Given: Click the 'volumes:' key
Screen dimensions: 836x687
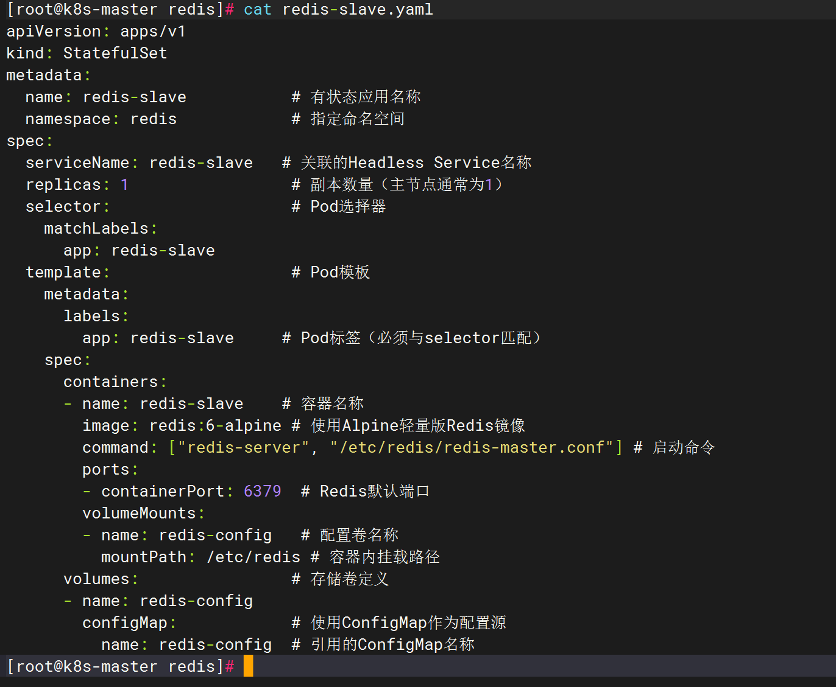Looking at the screenshot, I should tap(101, 579).
